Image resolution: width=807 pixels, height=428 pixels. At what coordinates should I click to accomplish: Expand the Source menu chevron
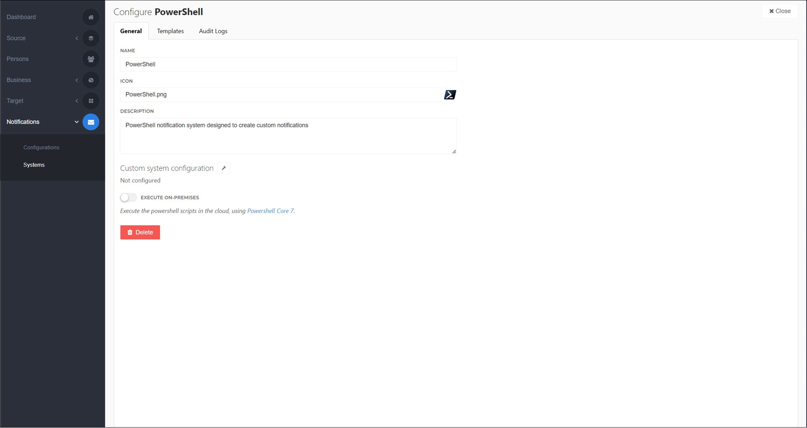[x=76, y=38]
